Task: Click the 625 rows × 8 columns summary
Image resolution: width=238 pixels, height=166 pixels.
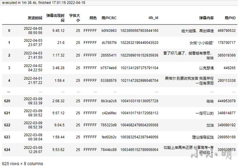Action: [23, 163]
